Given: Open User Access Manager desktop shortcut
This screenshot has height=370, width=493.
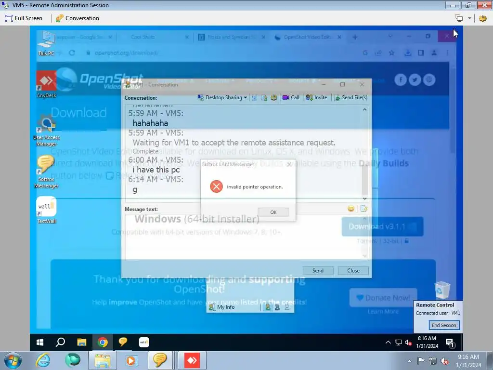Looking at the screenshot, I should [46, 131].
